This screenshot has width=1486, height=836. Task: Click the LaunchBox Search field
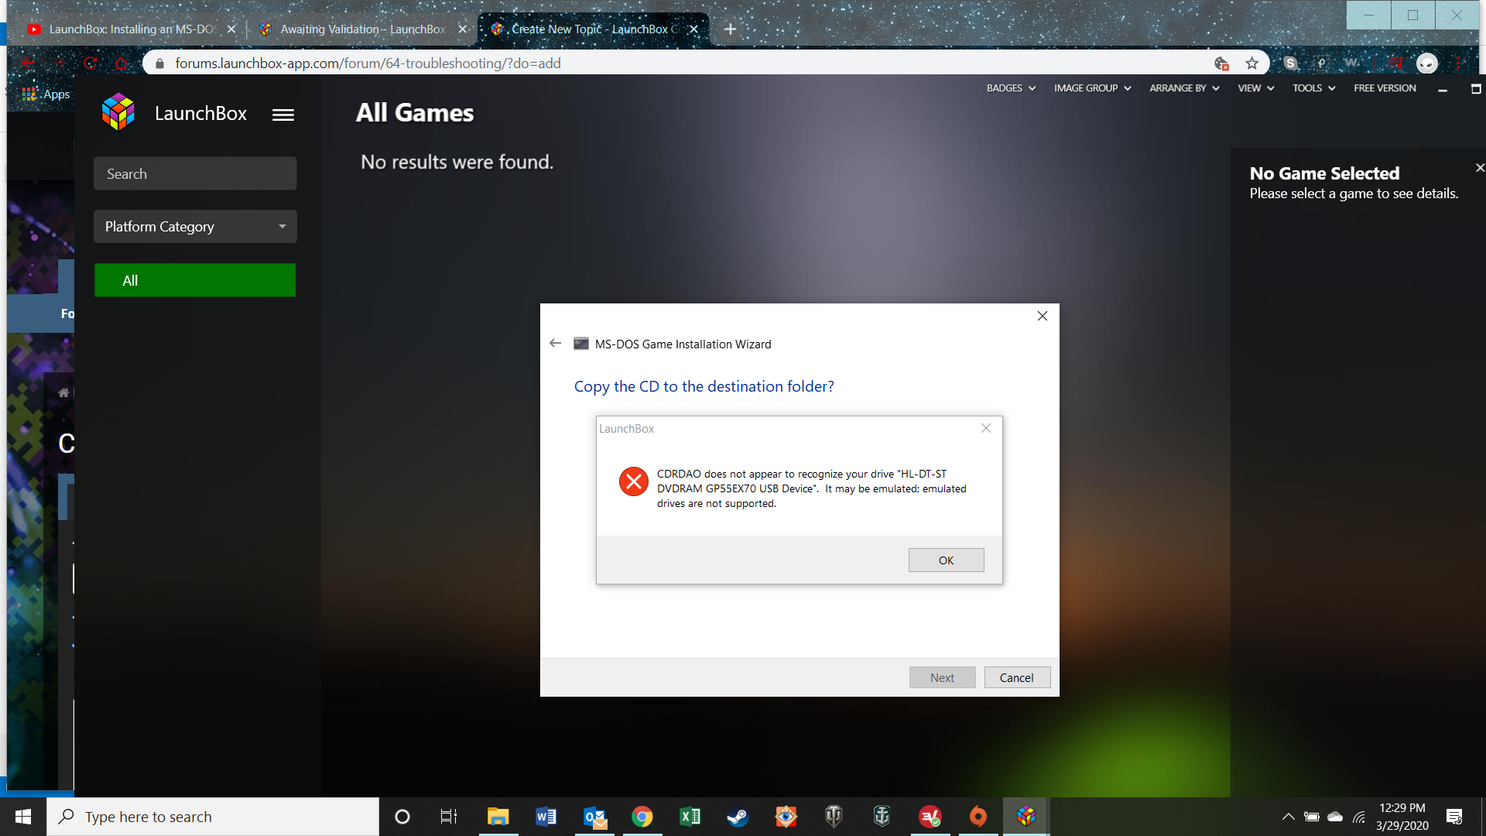pyautogui.click(x=195, y=173)
